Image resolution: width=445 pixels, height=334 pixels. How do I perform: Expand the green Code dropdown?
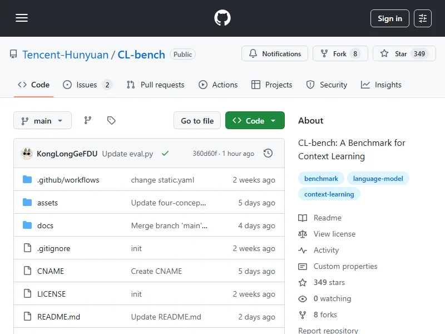(255, 121)
